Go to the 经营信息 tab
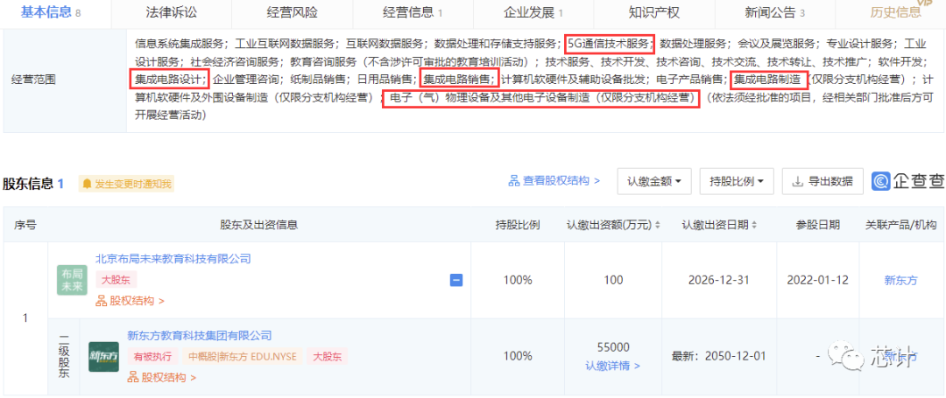The width and height of the screenshot is (946, 398). click(x=413, y=12)
